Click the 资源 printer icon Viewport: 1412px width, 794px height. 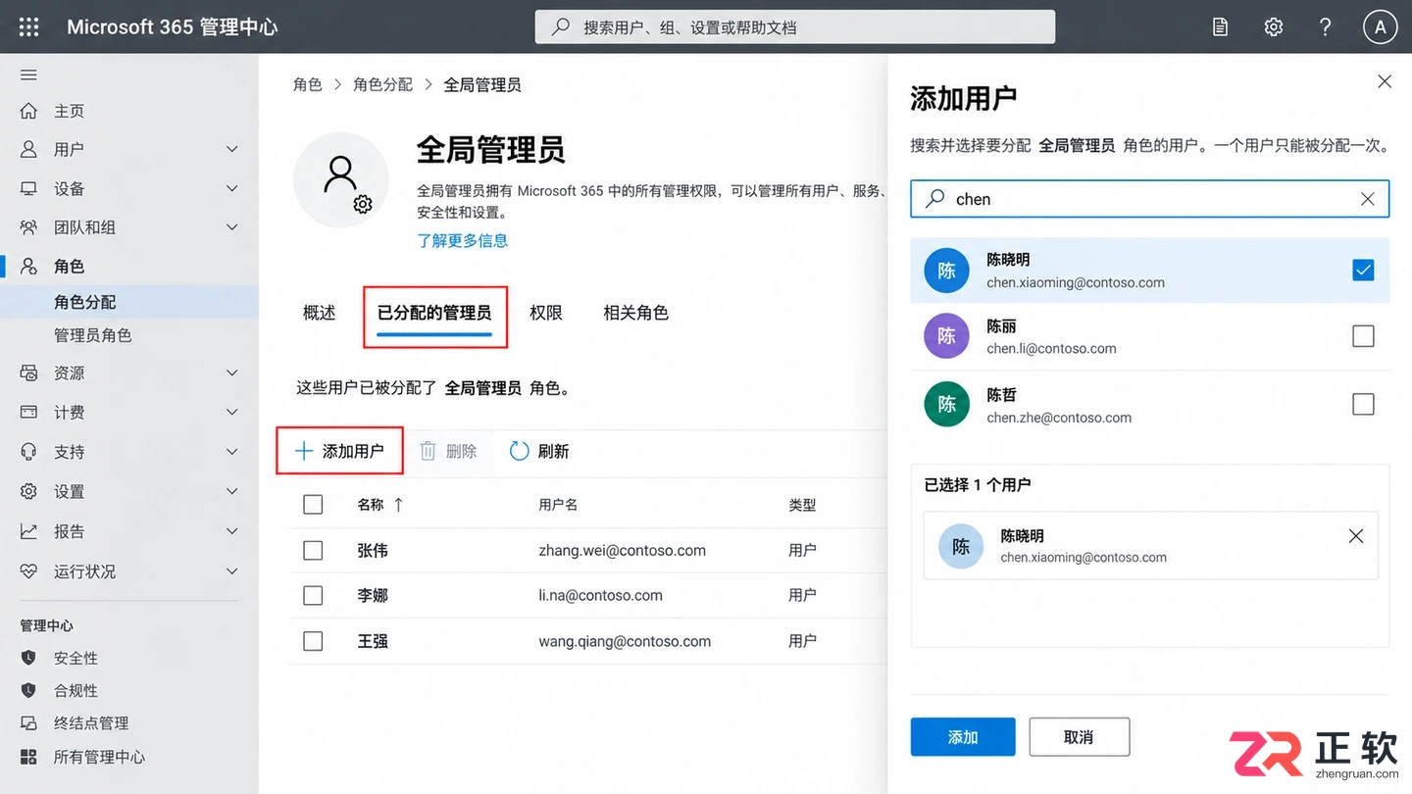click(x=29, y=372)
